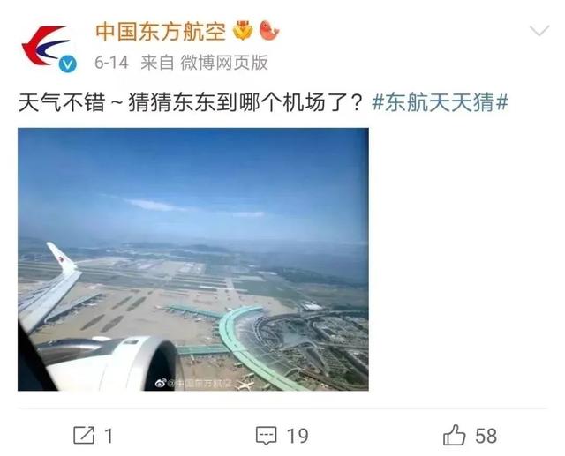The width and height of the screenshot is (565, 456).
Task: Click the Weibo eye logo watermark in photo
Action: point(161,384)
